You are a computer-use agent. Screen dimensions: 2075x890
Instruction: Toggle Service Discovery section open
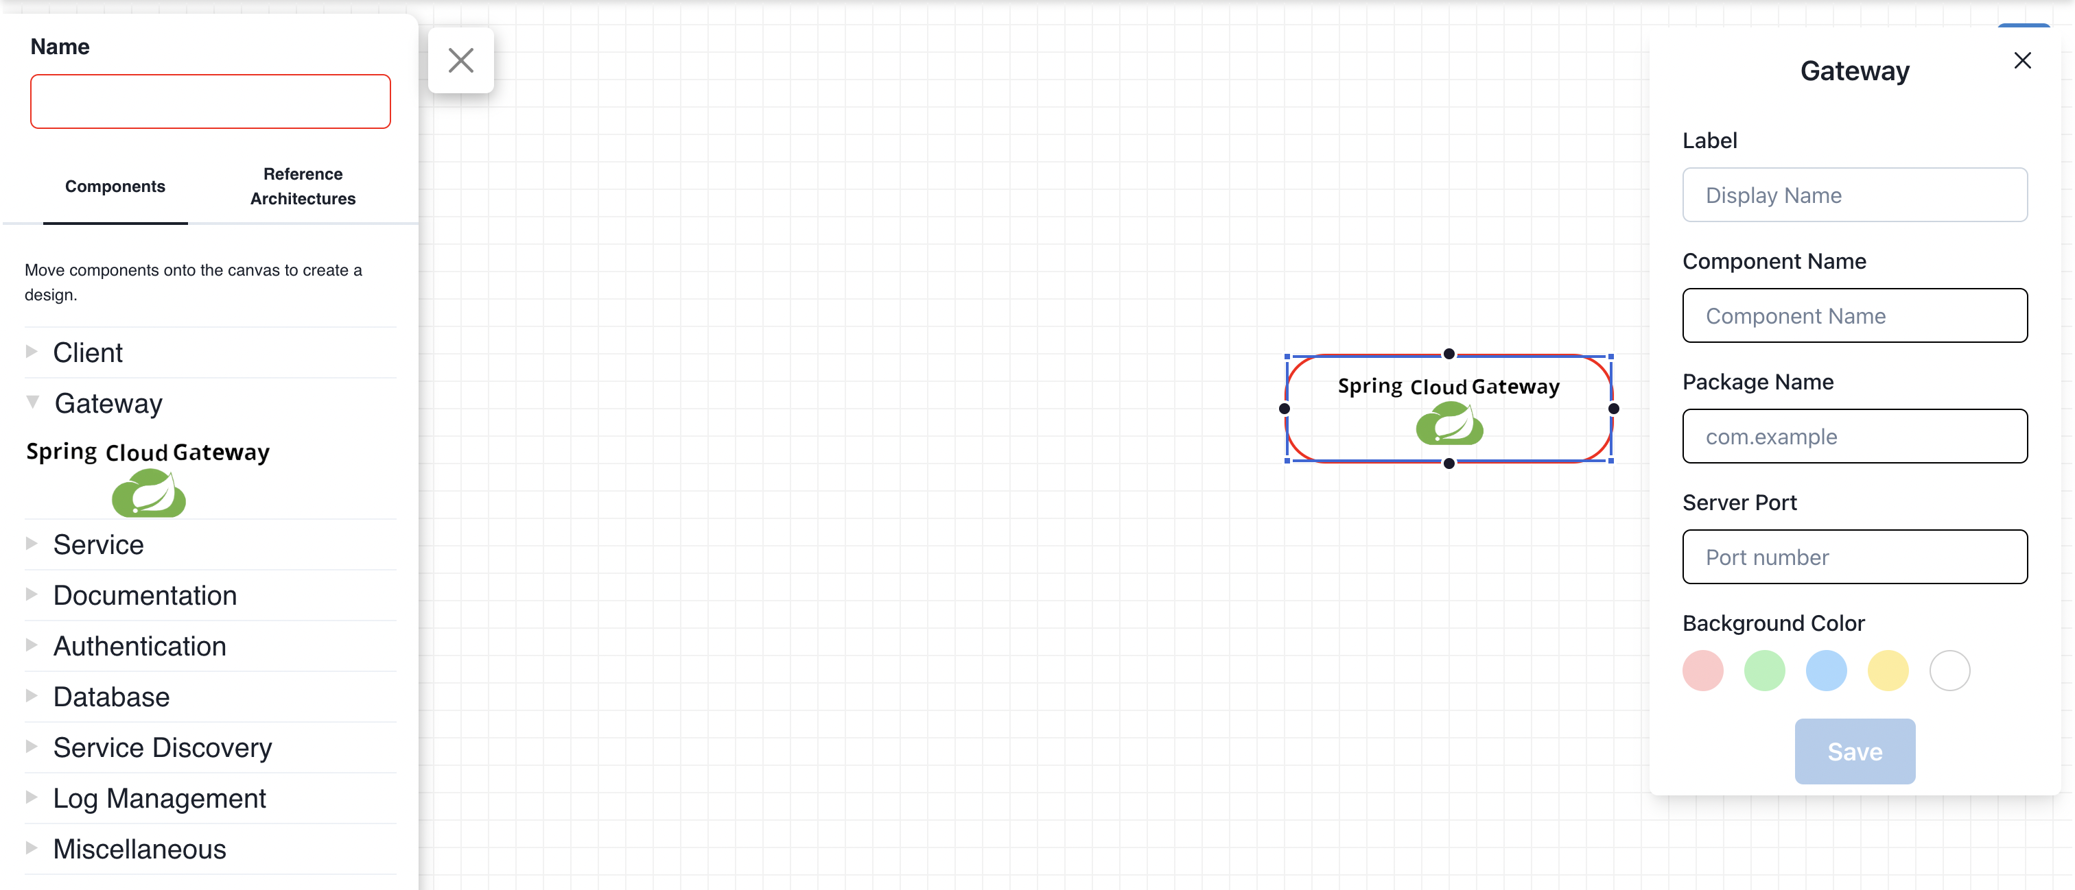click(x=30, y=746)
